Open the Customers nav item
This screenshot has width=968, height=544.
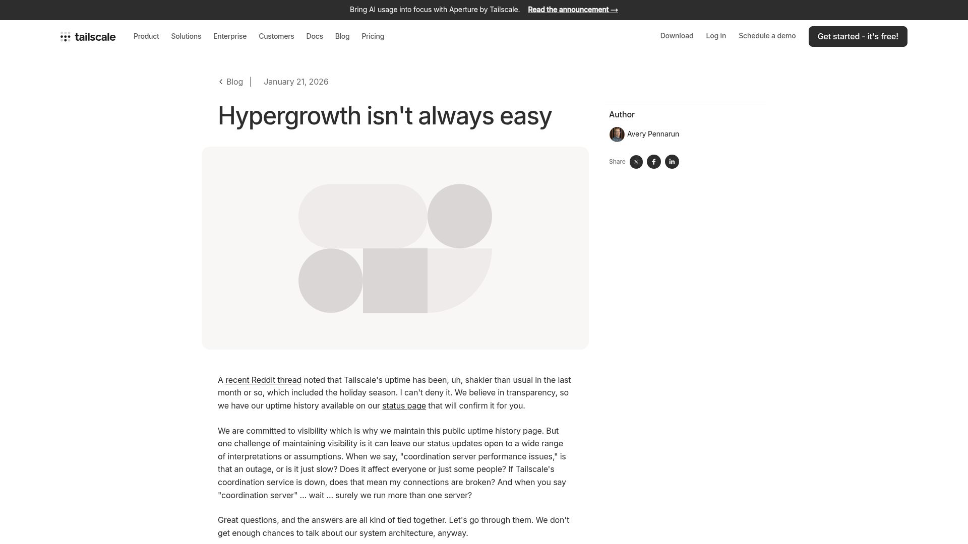[276, 36]
